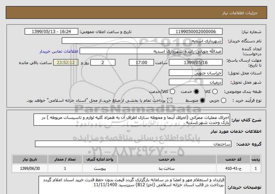Click service group field ساختمان

133,144
